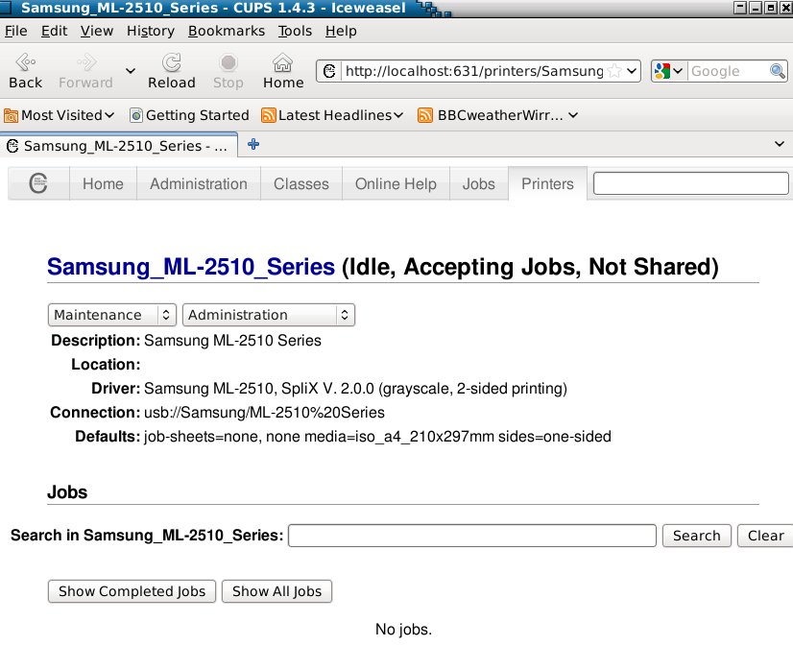This screenshot has height=646, width=793.
Task: Open the Most Visited bookmarks folder
Action: click(x=59, y=115)
